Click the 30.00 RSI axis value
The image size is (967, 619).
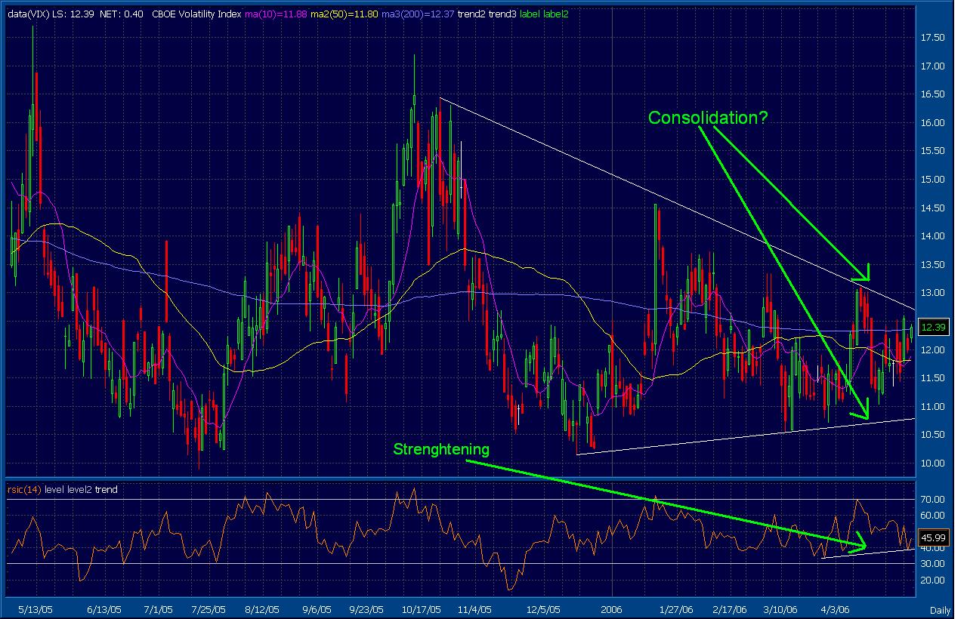tap(933, 563)
